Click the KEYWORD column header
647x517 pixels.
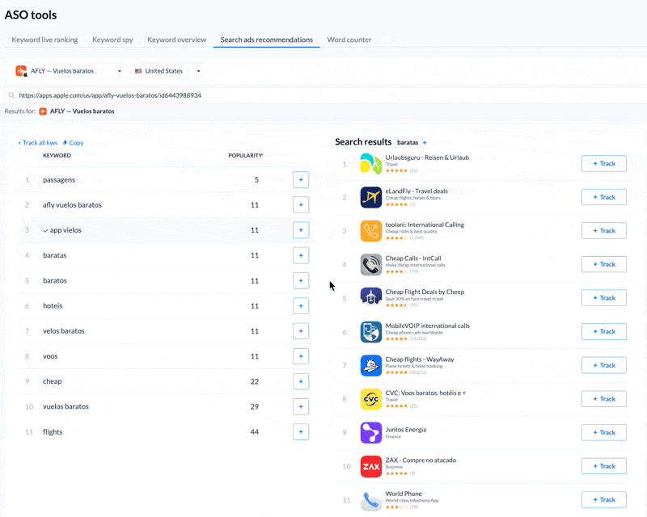[x=57, y=155]
